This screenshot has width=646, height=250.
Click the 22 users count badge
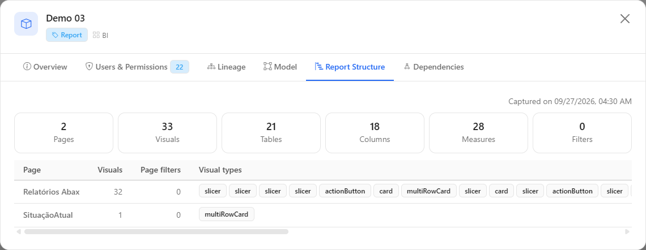[180, 67]
